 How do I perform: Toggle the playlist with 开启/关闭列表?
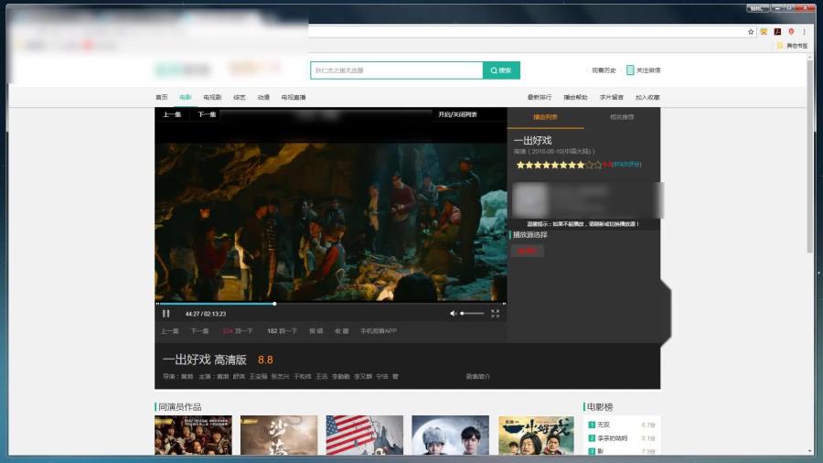[457, 114]
